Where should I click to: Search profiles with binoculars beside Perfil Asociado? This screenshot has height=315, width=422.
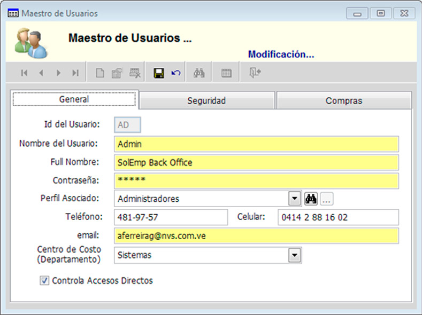click(311, 199)
